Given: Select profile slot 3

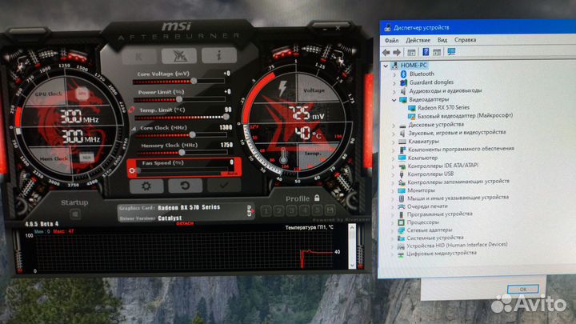Looking at the screenshot, I should coord(292,211).
